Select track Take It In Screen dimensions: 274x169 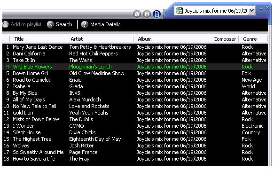[24, 60]
